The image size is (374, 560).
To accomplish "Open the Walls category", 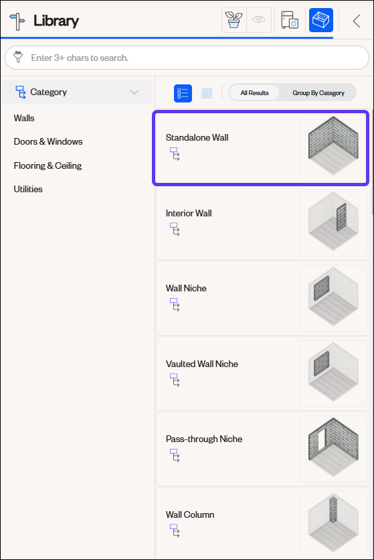I will pos(24,118).
